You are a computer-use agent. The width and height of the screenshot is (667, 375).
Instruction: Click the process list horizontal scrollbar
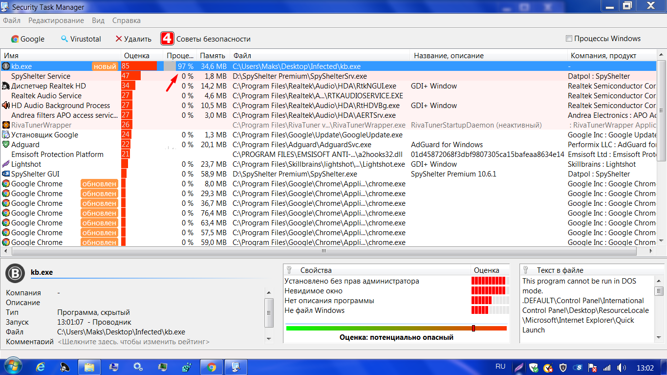(323, 251)
